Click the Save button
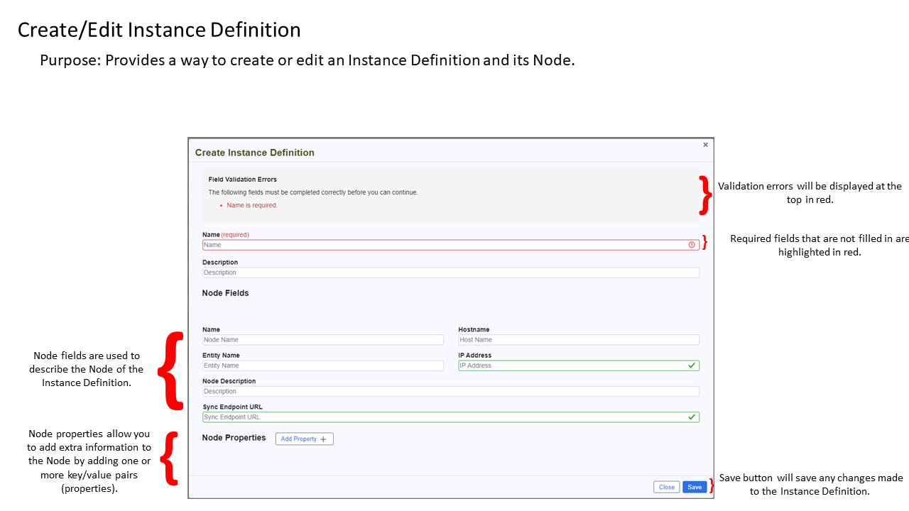 (x=695, y=487)
